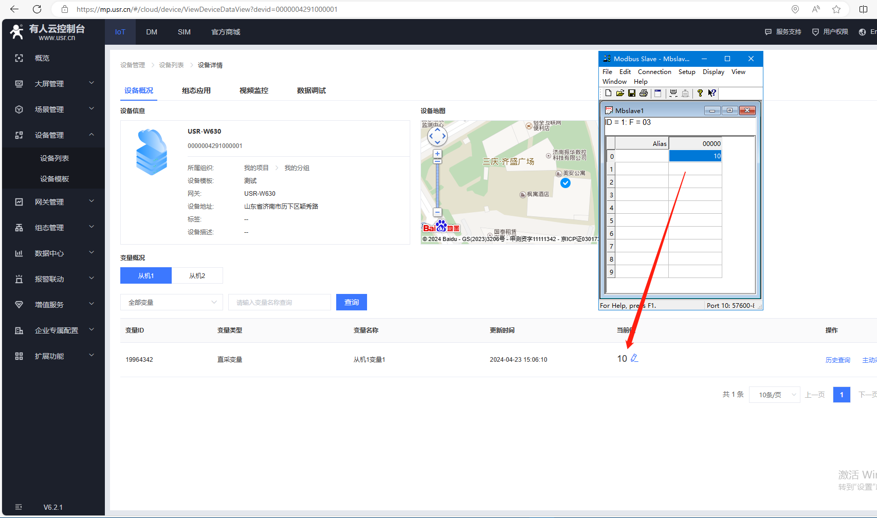Viewport: 877px width, 518px height.
Task: Click the blue 查询 button
Action: pos(352,303)
